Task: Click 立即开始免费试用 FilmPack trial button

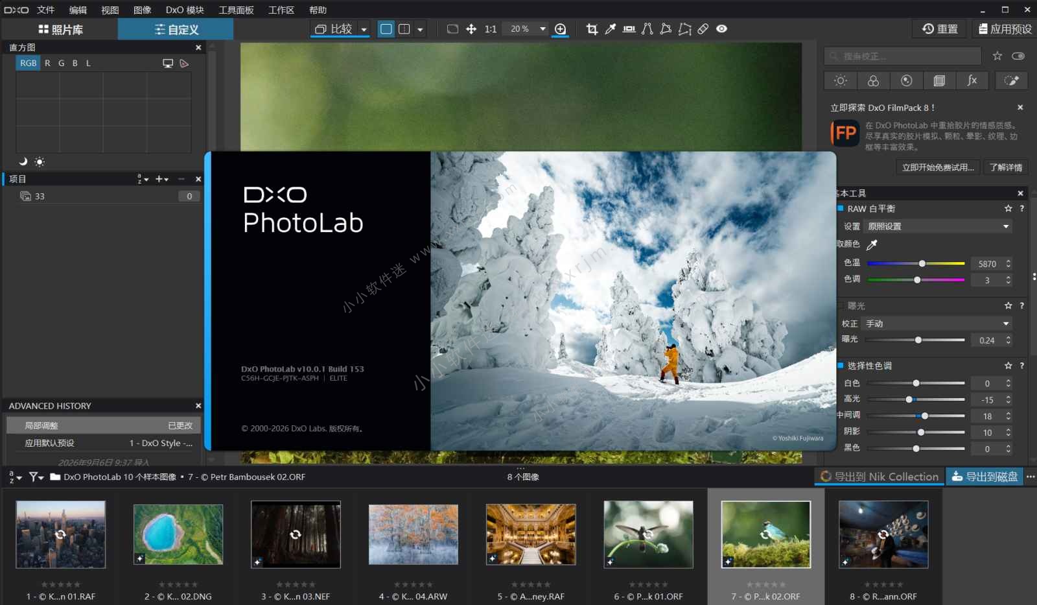Action: 938,167
